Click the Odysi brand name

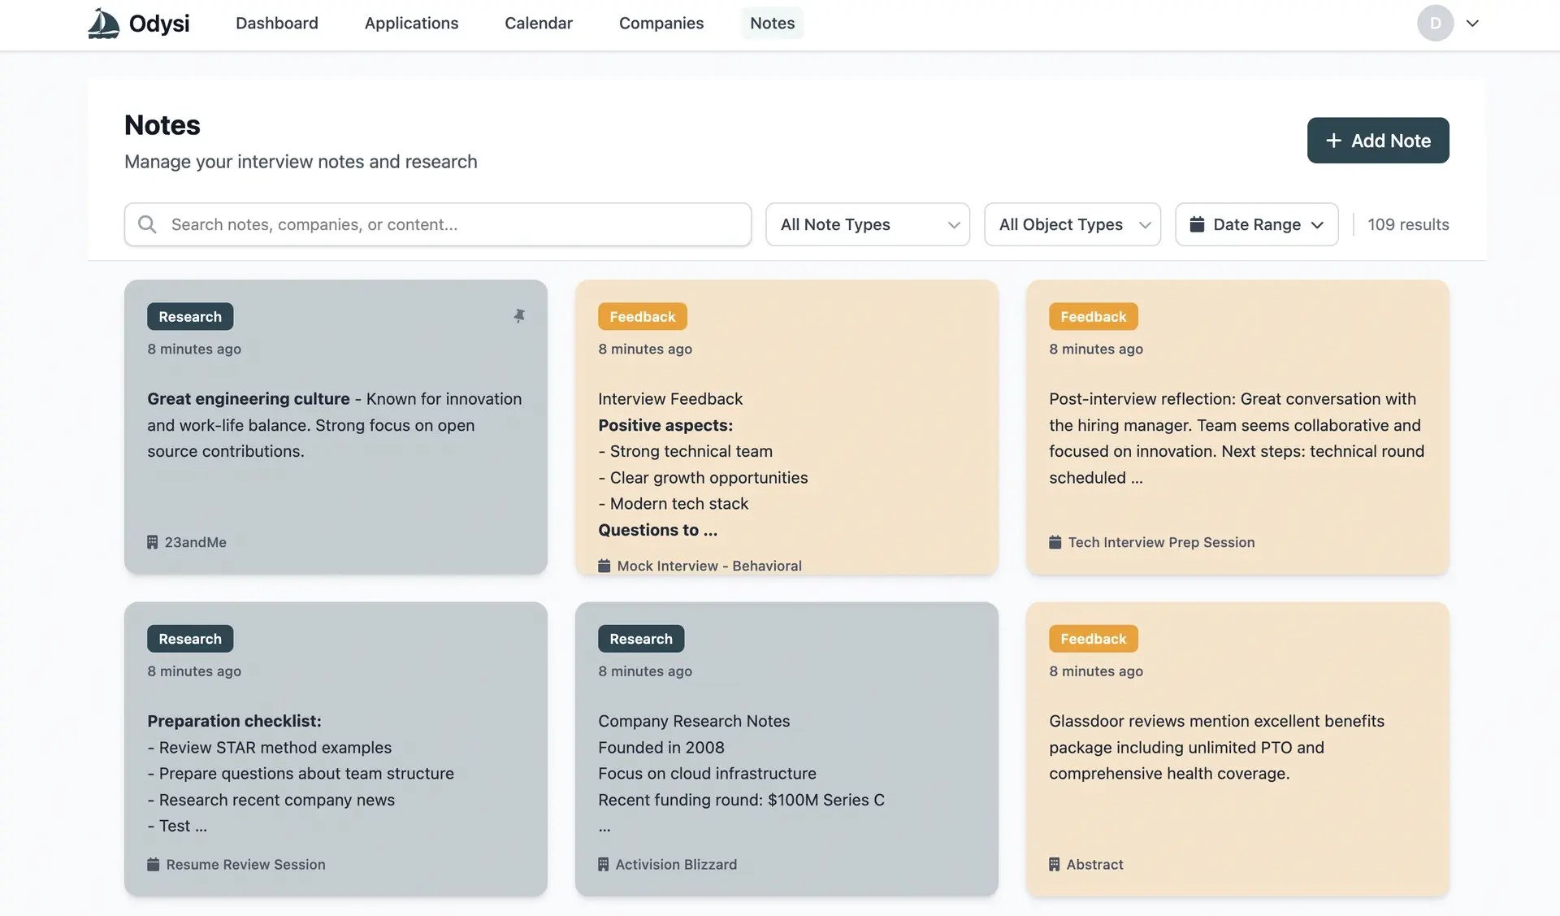pyautogui.click(x=159, y=23)
